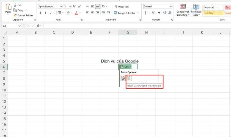231x137 pixels.
Task: Increase font size with the larger A
Action: [x=74, y=6]
